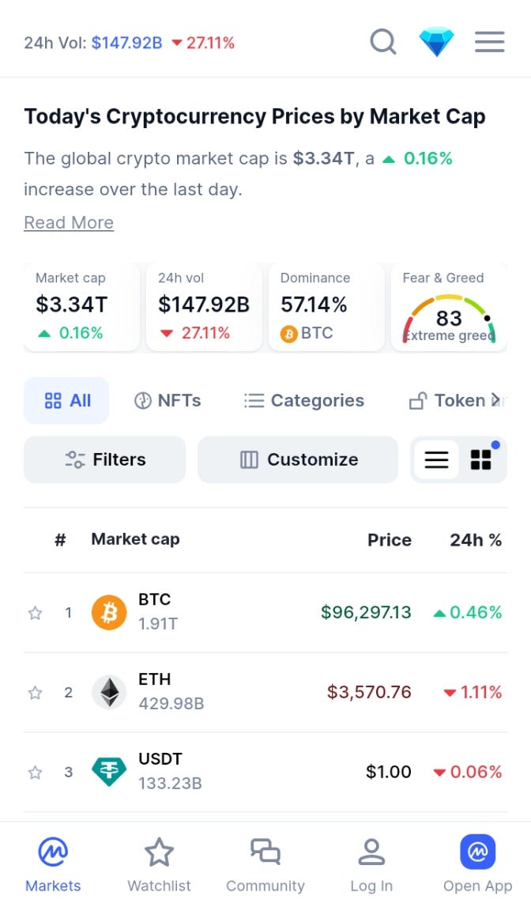The width and height of the screenshot is (531, 907).
Task: Click the Read More link
Action: point(69,222)
